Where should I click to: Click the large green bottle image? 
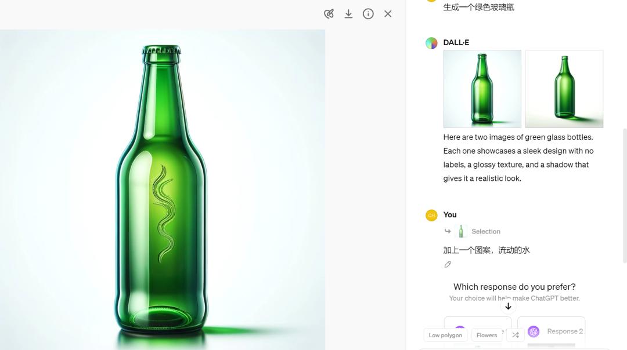click(x=163, y=190)
